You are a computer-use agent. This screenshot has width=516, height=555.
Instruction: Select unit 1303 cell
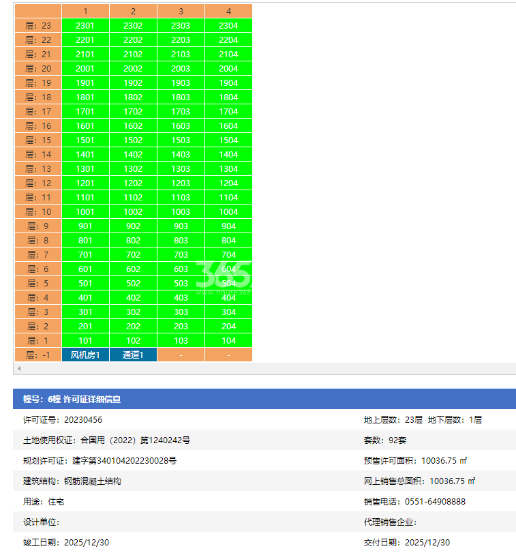[181, 169]
